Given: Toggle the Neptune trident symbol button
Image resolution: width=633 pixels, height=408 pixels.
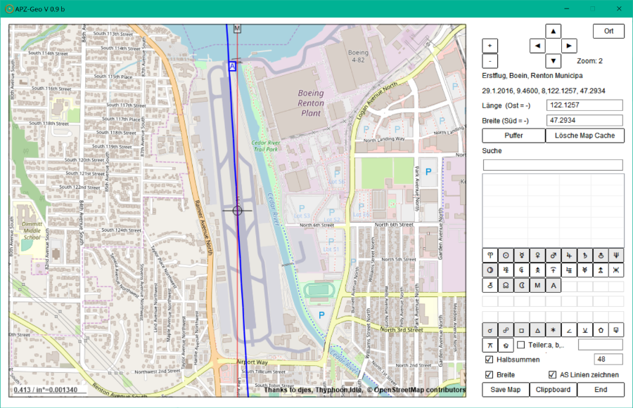Looking at the screenshot, I should (616, 255).
